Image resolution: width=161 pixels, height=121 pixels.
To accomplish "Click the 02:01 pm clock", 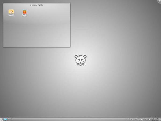I will [155, 119].
